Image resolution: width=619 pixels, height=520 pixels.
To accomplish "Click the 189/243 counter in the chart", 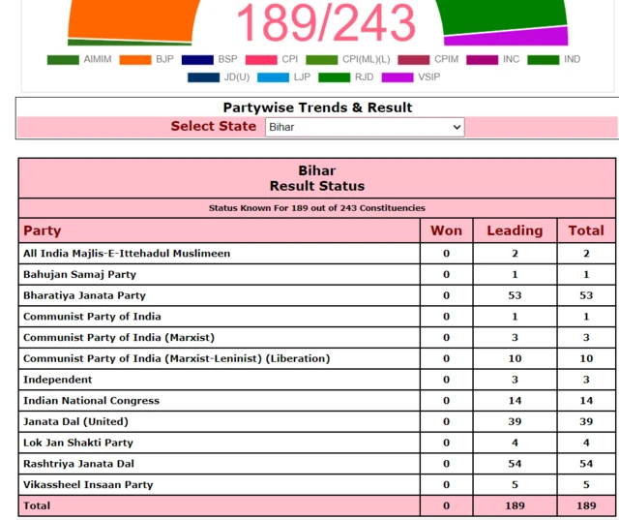I will [326, 22].
